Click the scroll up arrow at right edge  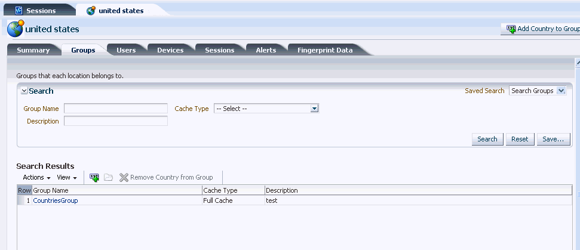coord(578,63)
